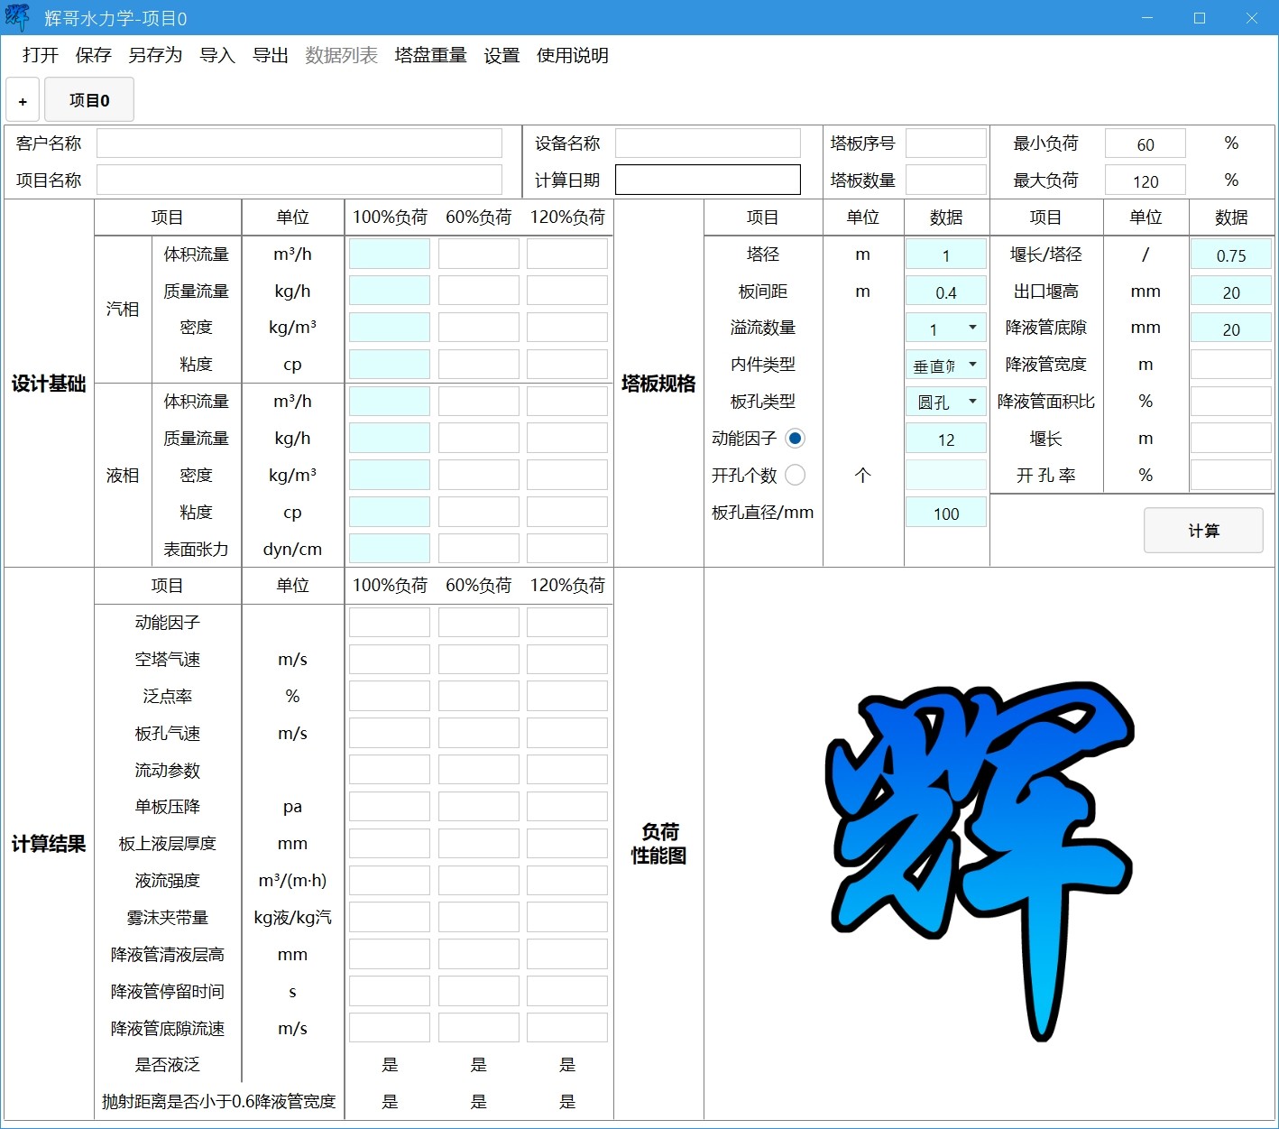Open the 使用说明 menu
This screenshot has width=1279, height=1129.
click(x=572, y=55)
